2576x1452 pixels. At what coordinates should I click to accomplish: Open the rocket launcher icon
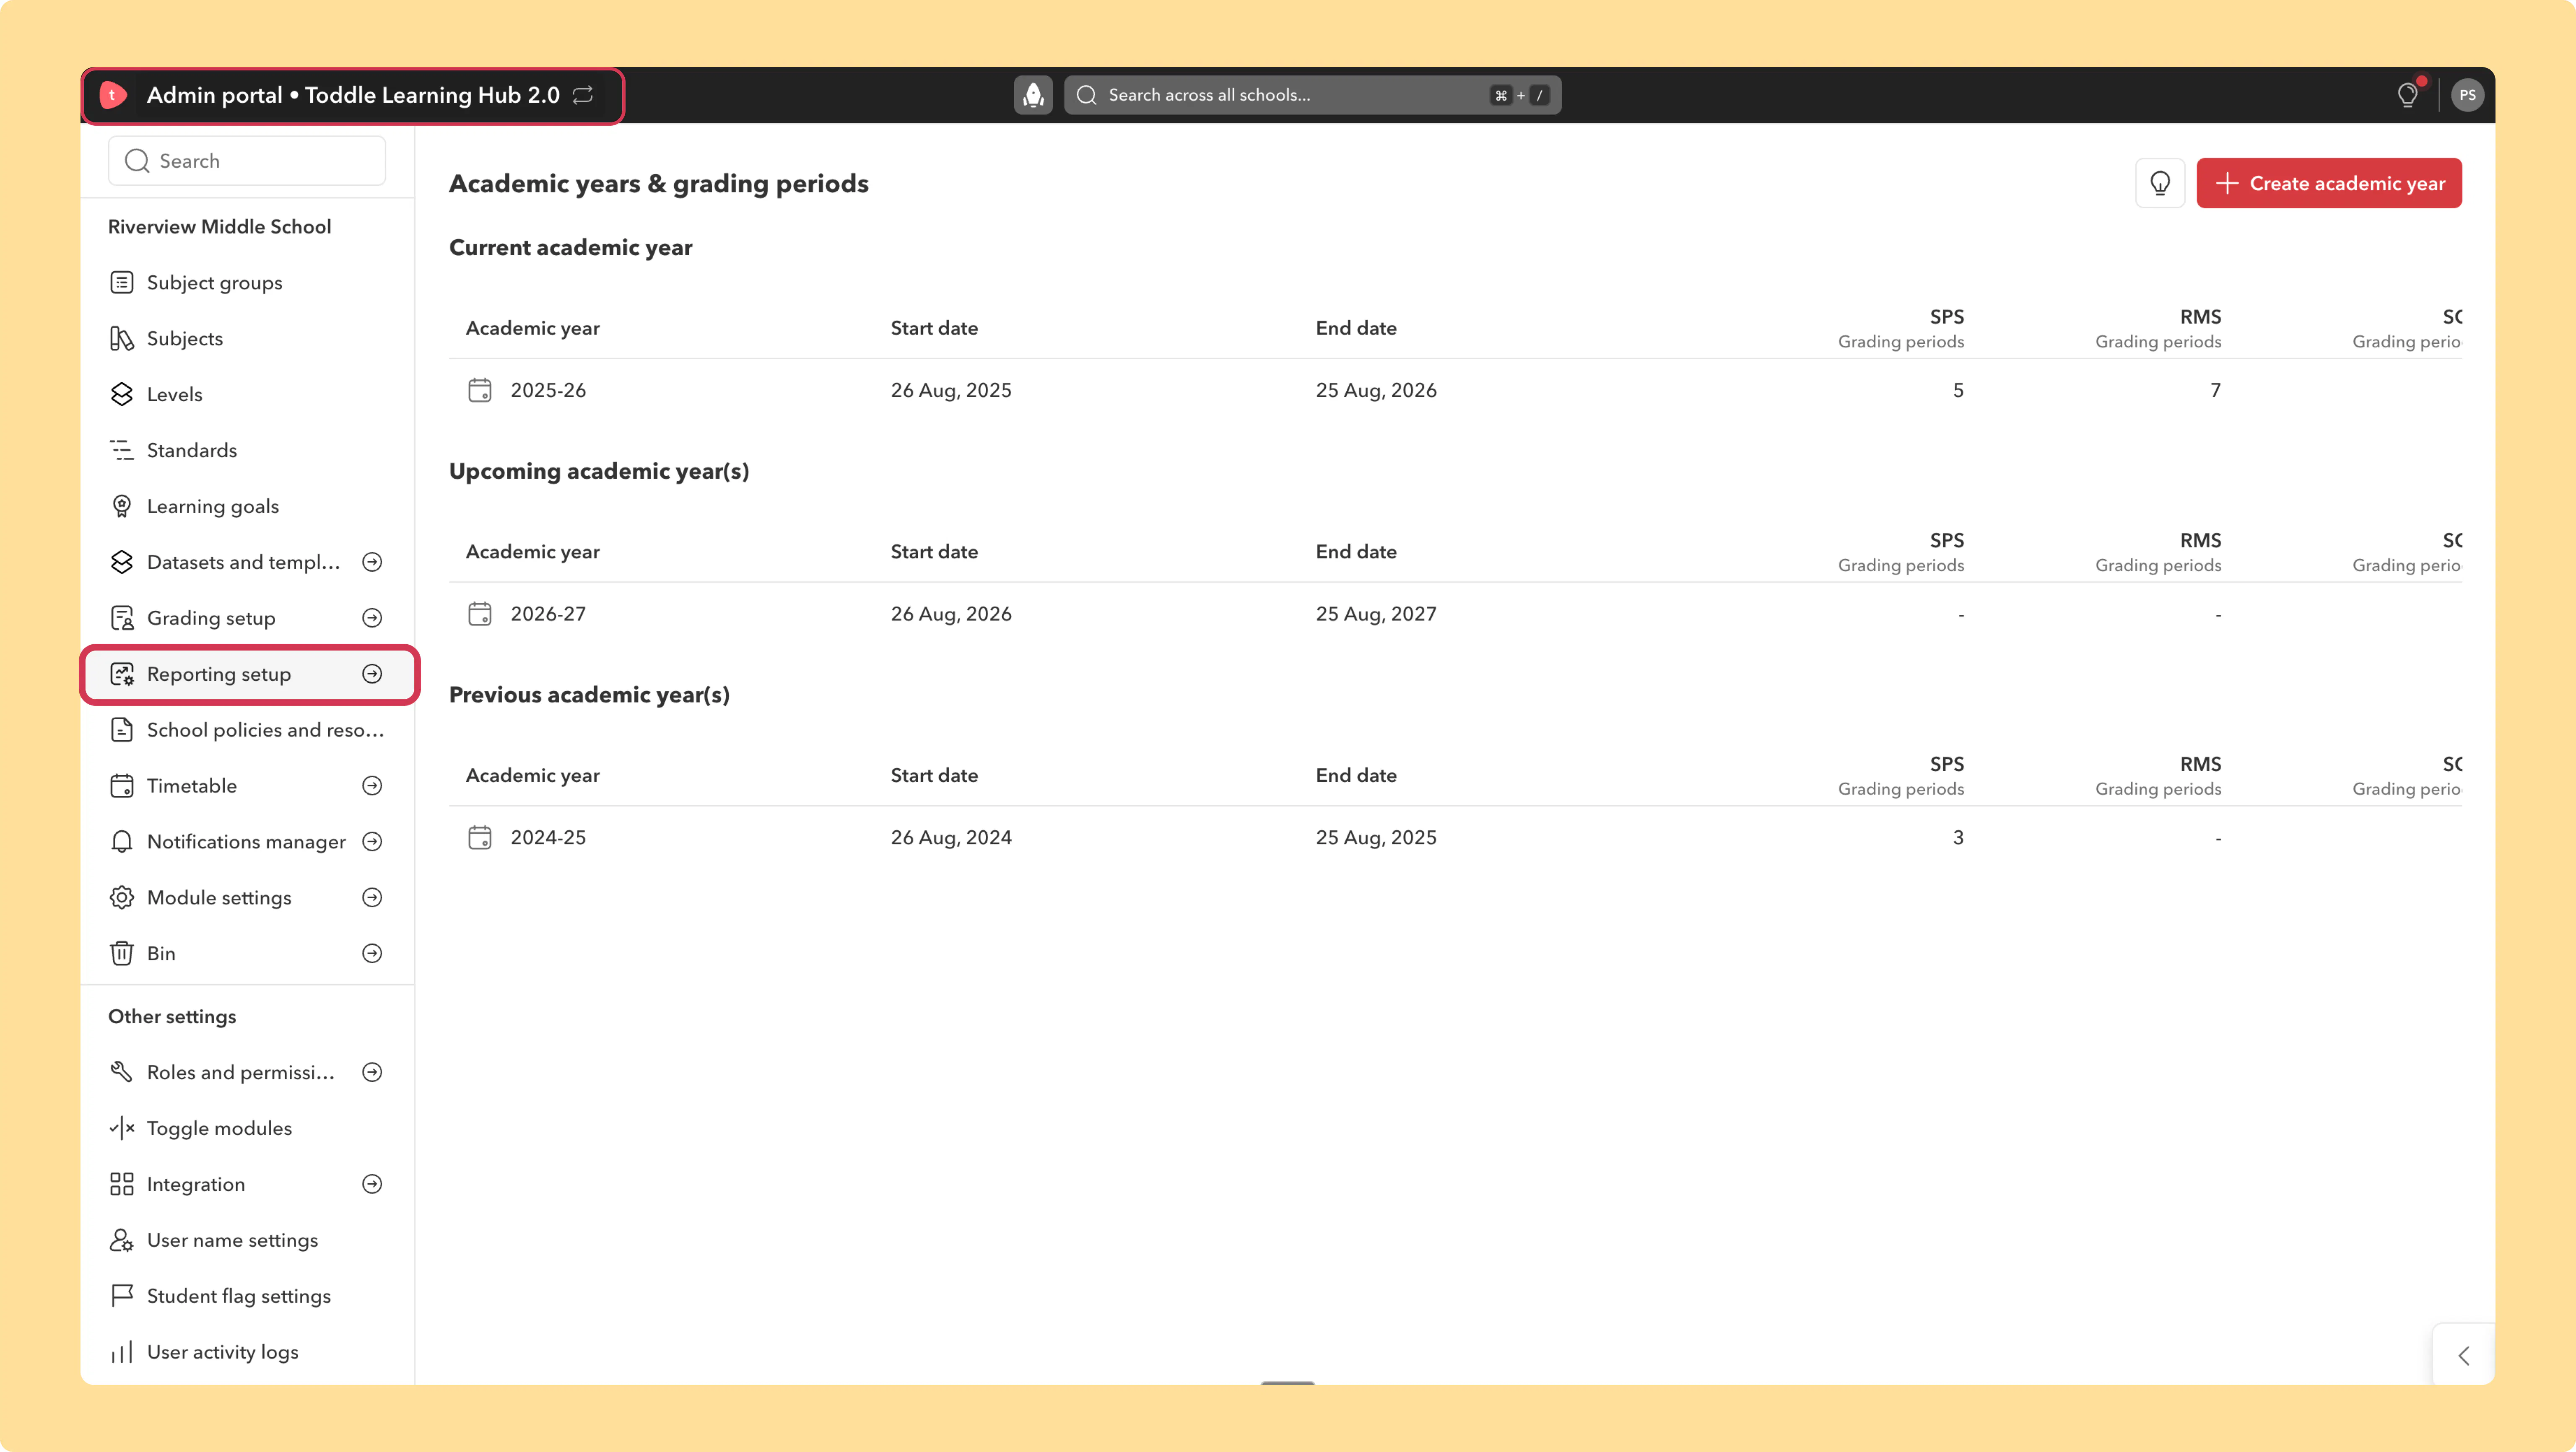pos(1033,95)
